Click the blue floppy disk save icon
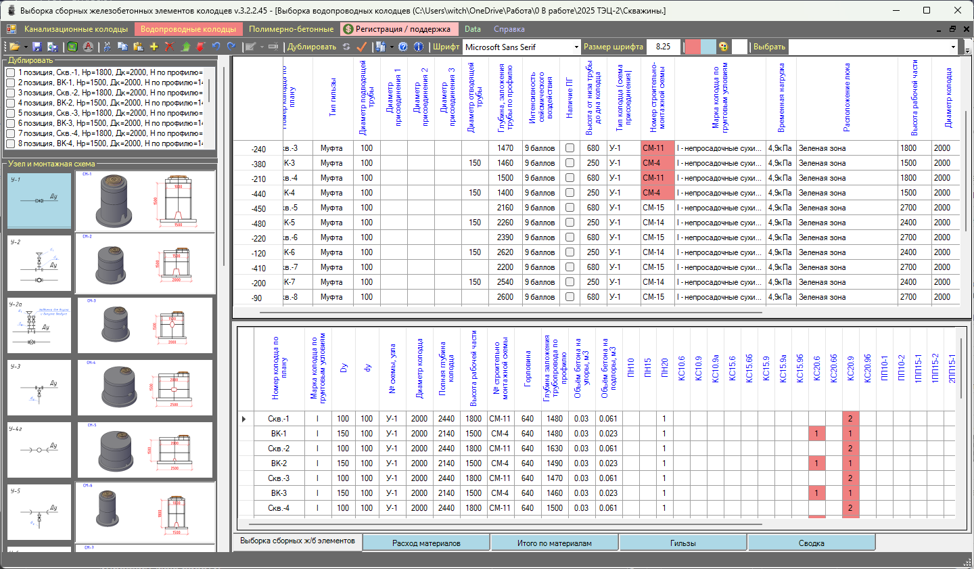Viewport: 974px width, 569px height. (37, 47)
